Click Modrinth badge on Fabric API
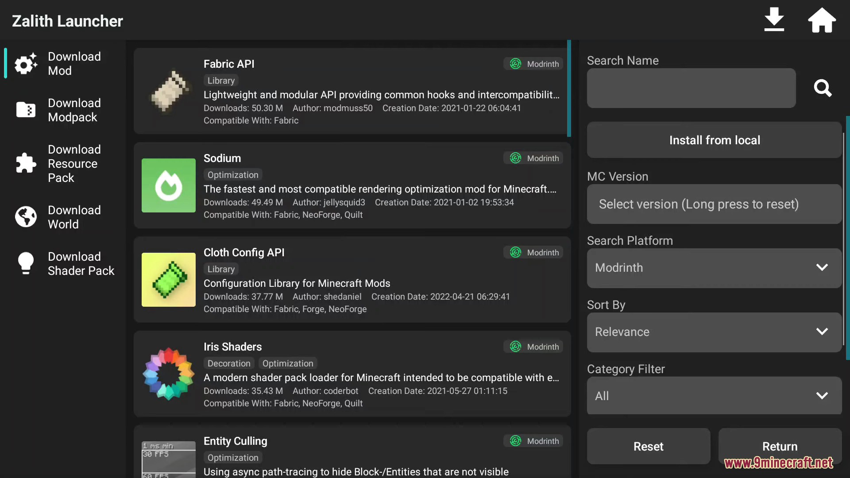 point(533,64)
